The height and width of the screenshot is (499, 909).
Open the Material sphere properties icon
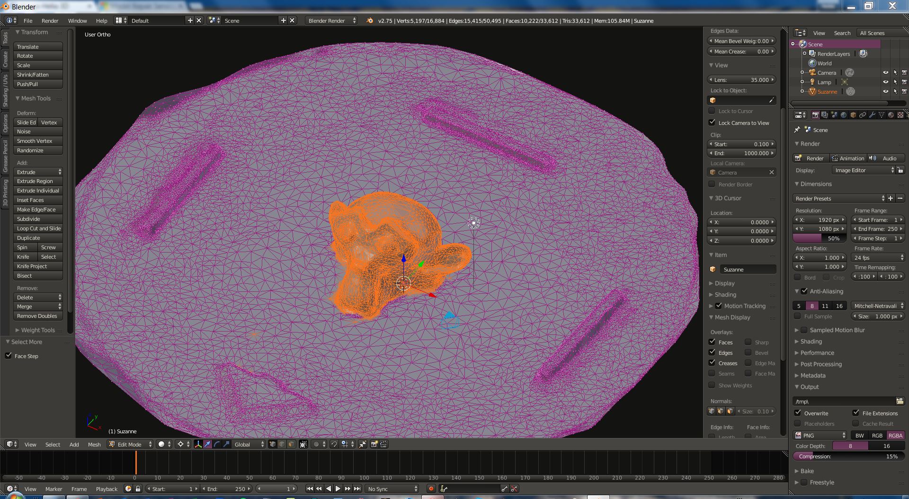tap(891, 115)
